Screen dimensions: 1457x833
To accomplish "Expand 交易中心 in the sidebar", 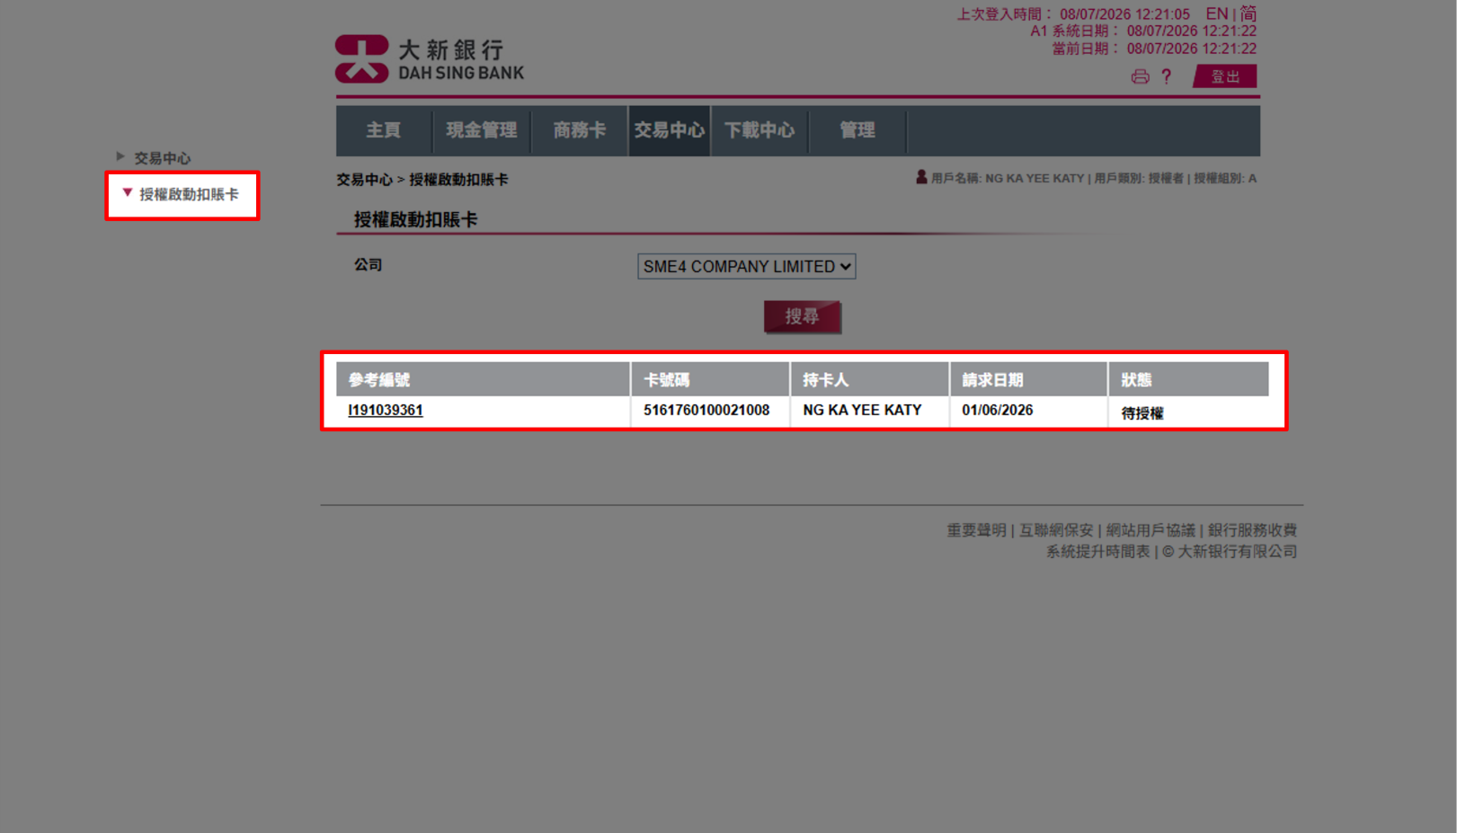I will point(162,158).
